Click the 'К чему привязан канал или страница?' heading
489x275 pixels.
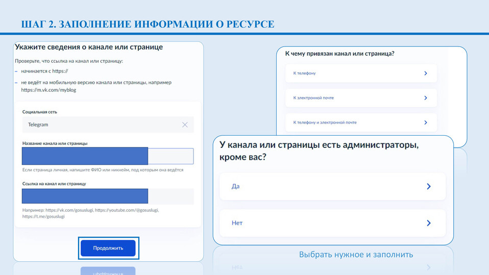[x=339, y=54]
